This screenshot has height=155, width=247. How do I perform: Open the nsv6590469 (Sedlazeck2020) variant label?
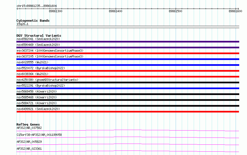point(38,45)
